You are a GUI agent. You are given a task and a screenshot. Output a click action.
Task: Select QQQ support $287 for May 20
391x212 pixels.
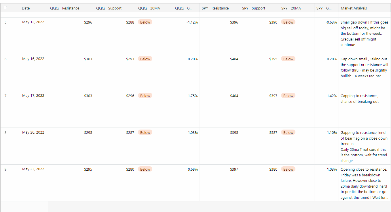point(130,132)
